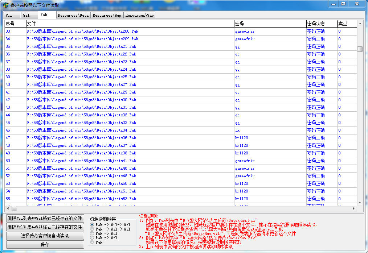Click 删除Wzl列表中Wil格式已经存在的文件 button

(45, 227)
